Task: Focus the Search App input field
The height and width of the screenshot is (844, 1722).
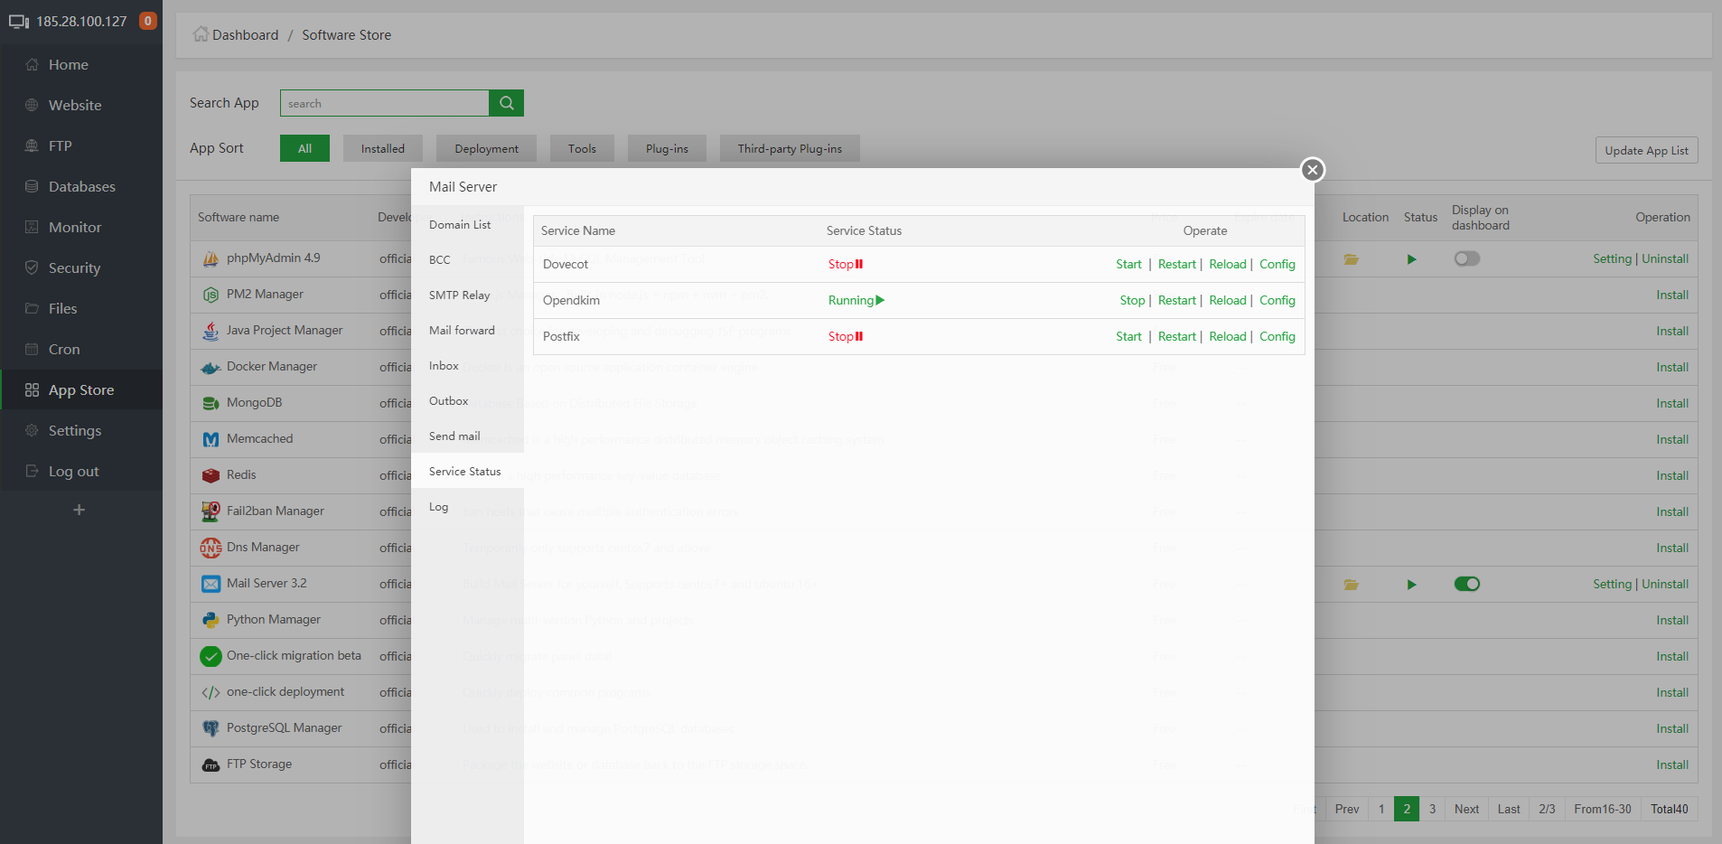Action: pyautogui.click(x=384, y=103)
